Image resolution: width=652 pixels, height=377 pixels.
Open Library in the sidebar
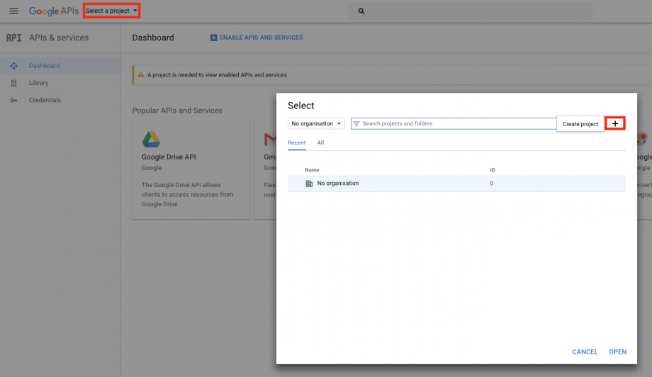point(38,83)
